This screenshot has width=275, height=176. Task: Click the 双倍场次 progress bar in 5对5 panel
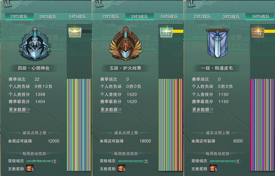click(x=225, y=161)
